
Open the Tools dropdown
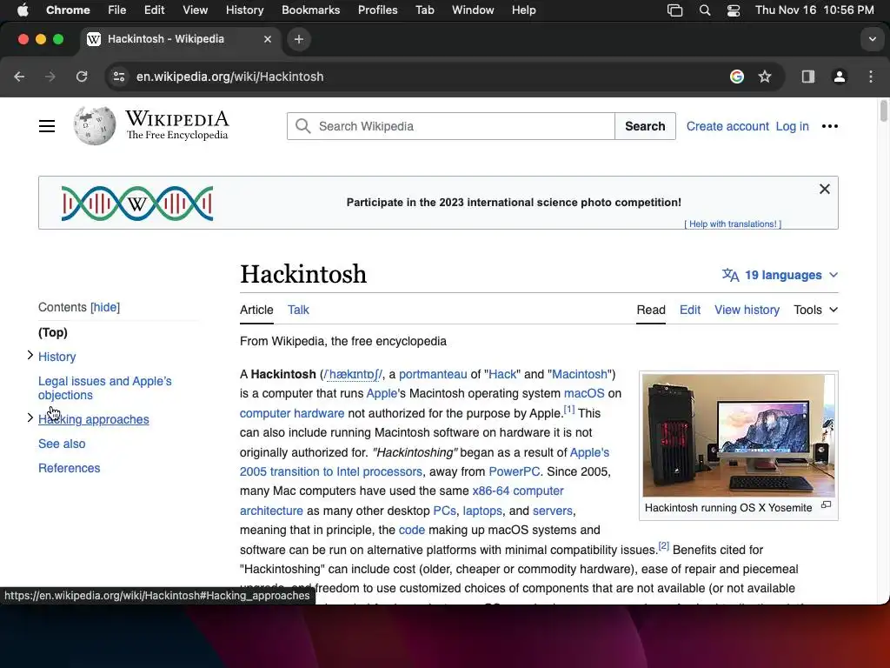(x=815, y=311)
